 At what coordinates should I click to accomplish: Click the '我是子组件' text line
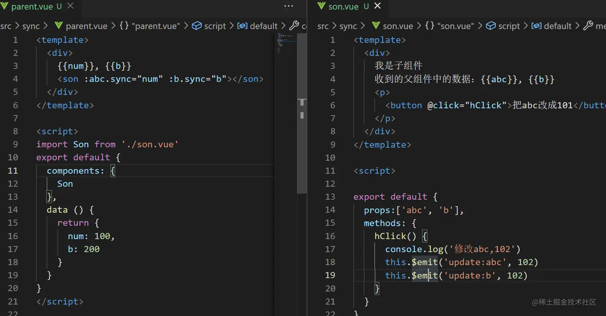coord(398,66)
